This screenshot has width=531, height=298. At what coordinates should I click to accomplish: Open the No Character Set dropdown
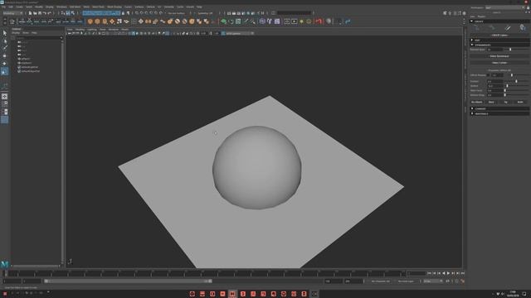click(380, 281)
